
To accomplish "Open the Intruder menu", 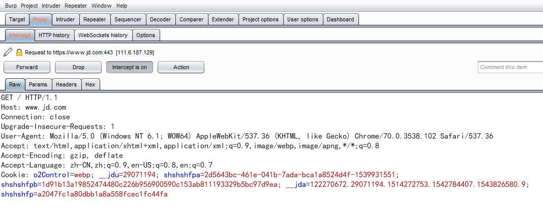I will coord(51,6).
